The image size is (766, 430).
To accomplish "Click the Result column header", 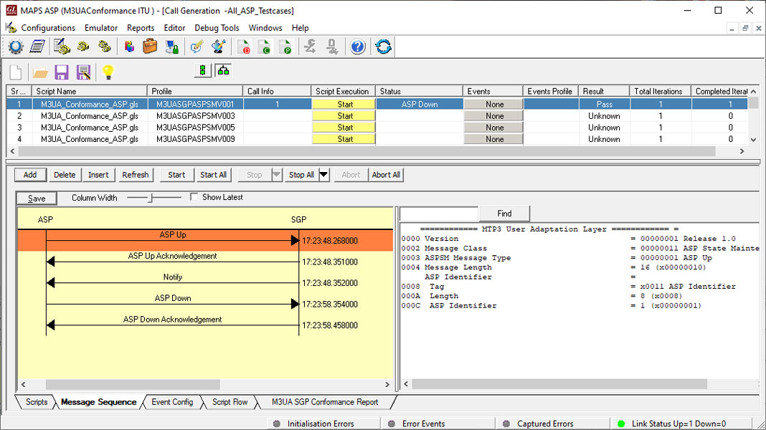I will tap(604, 91).
